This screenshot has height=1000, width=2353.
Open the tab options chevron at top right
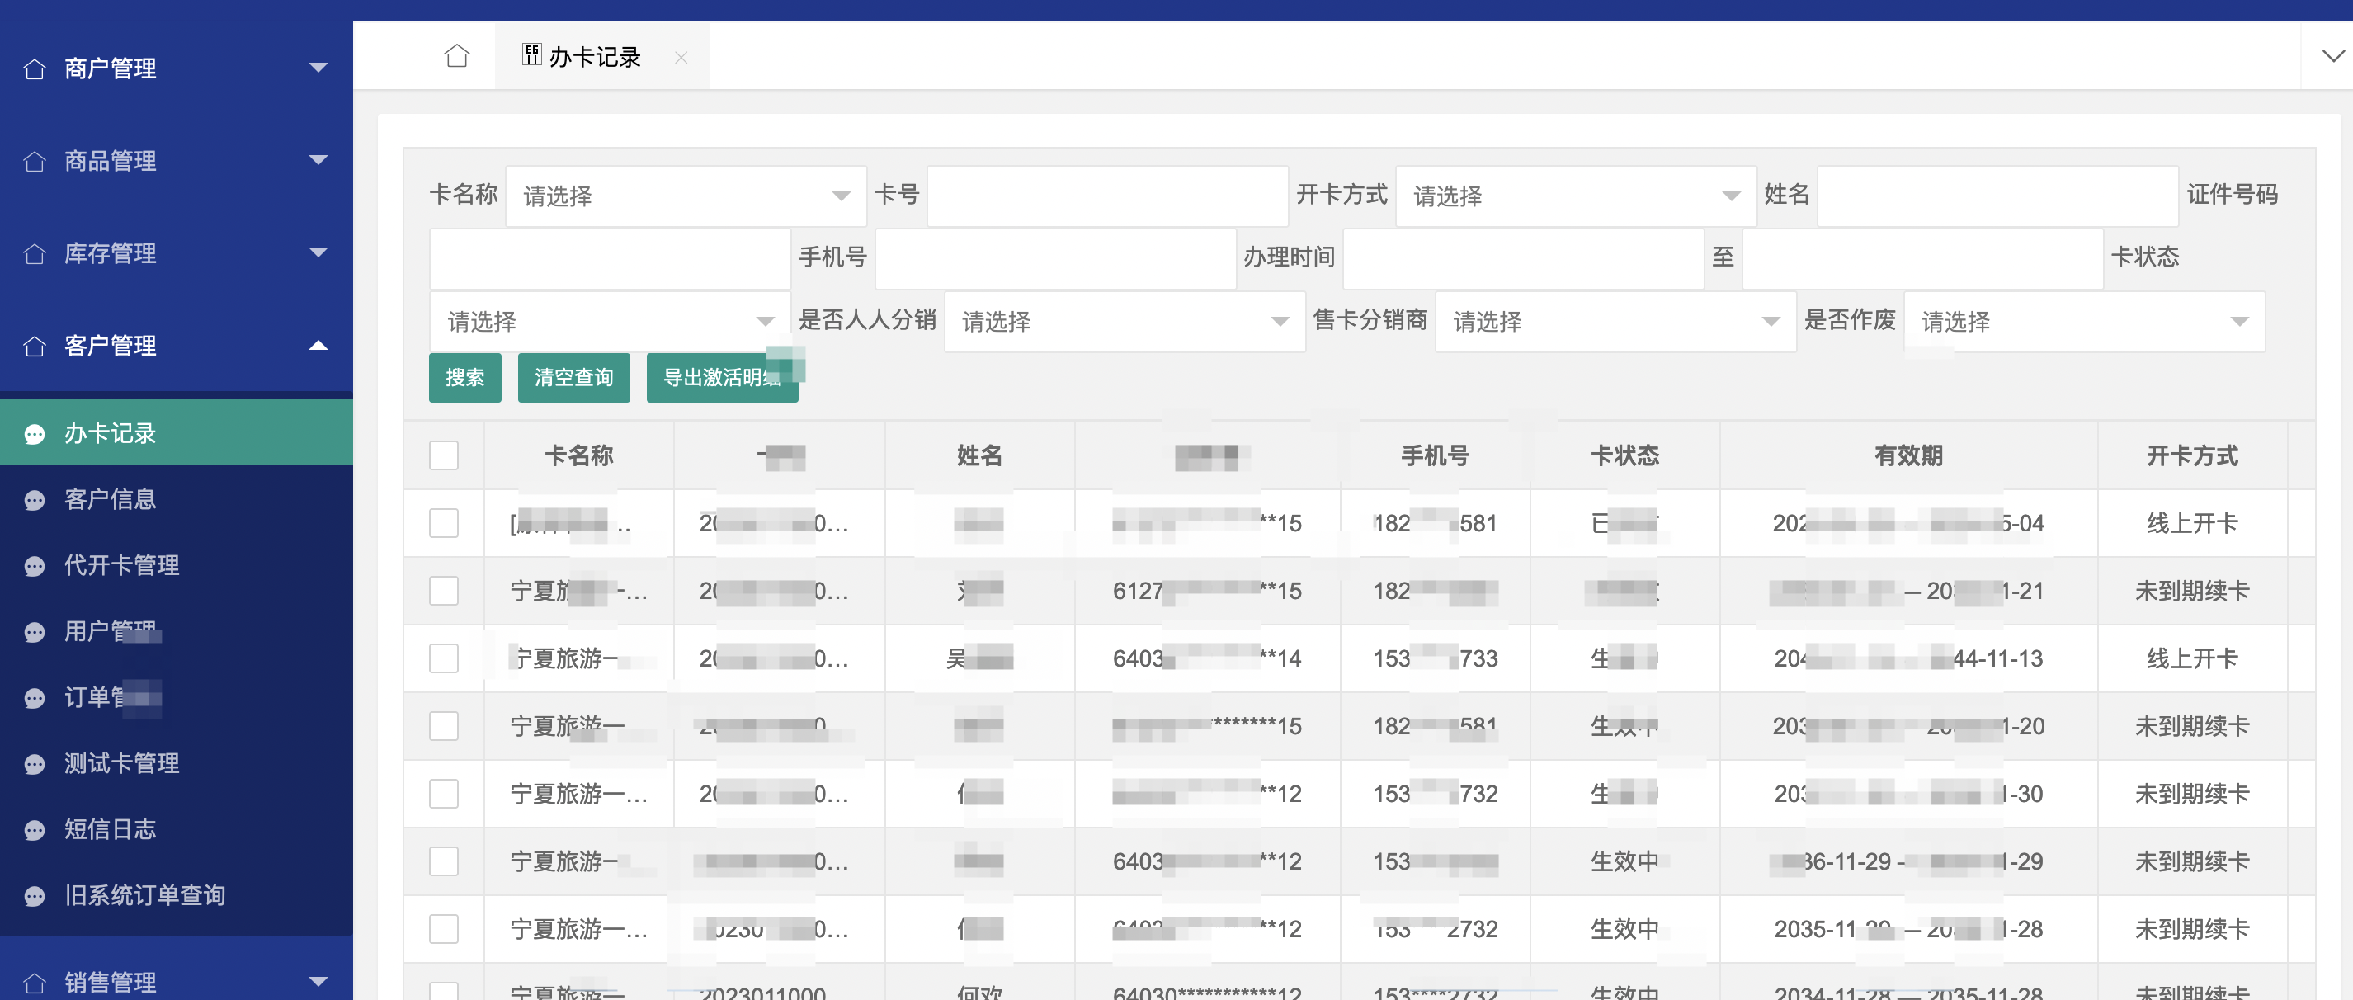[x=2333, y=56]
